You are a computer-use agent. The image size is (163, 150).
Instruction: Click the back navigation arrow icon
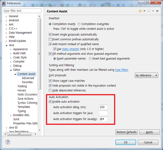[x=140, y=11]
